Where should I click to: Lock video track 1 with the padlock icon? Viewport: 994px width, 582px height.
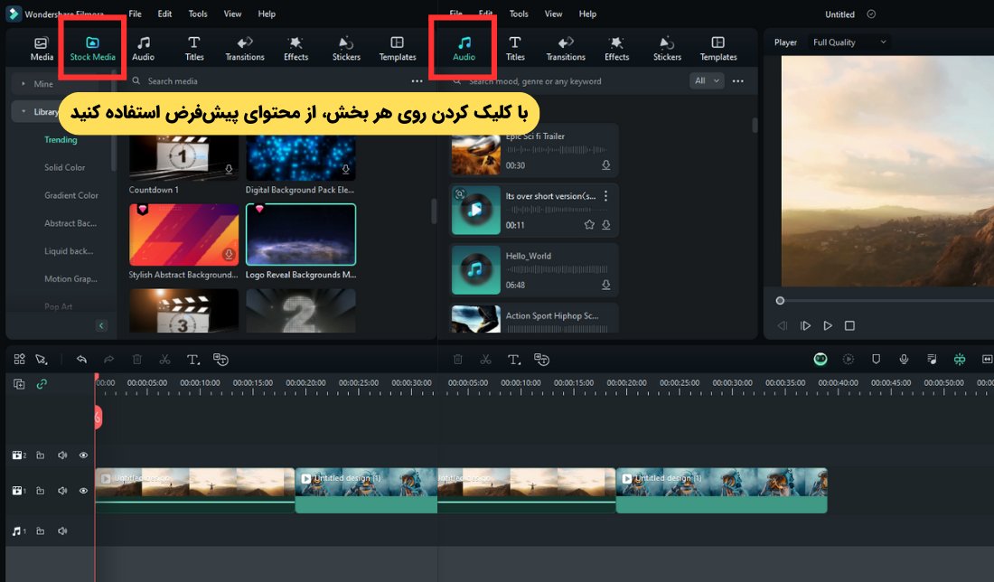(x=40, y=491)
